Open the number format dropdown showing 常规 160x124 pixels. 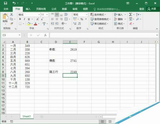(87, 15)
